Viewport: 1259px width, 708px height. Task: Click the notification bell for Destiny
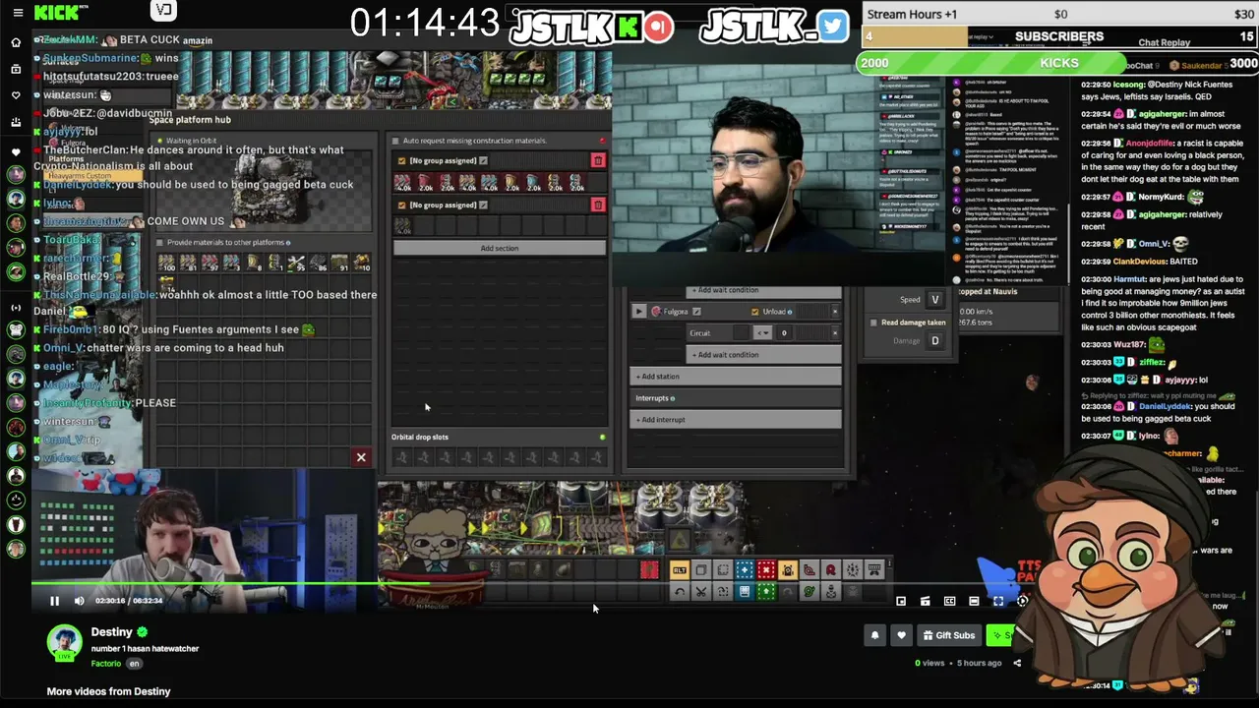874,635
